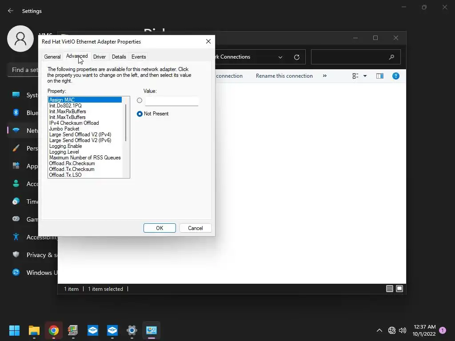The width and height of the screenshot is (455, 341).
Task: Switch to details view in status bar
Action: [x=389, y=289]
